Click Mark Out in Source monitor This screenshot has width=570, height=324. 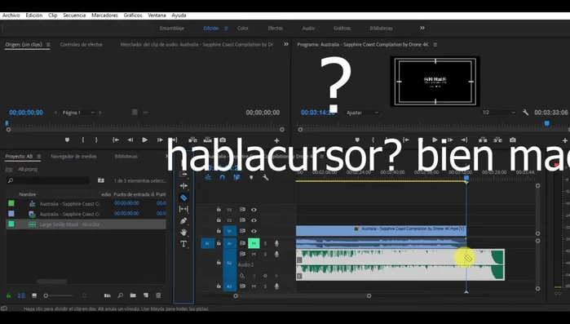tap(96, 140)
